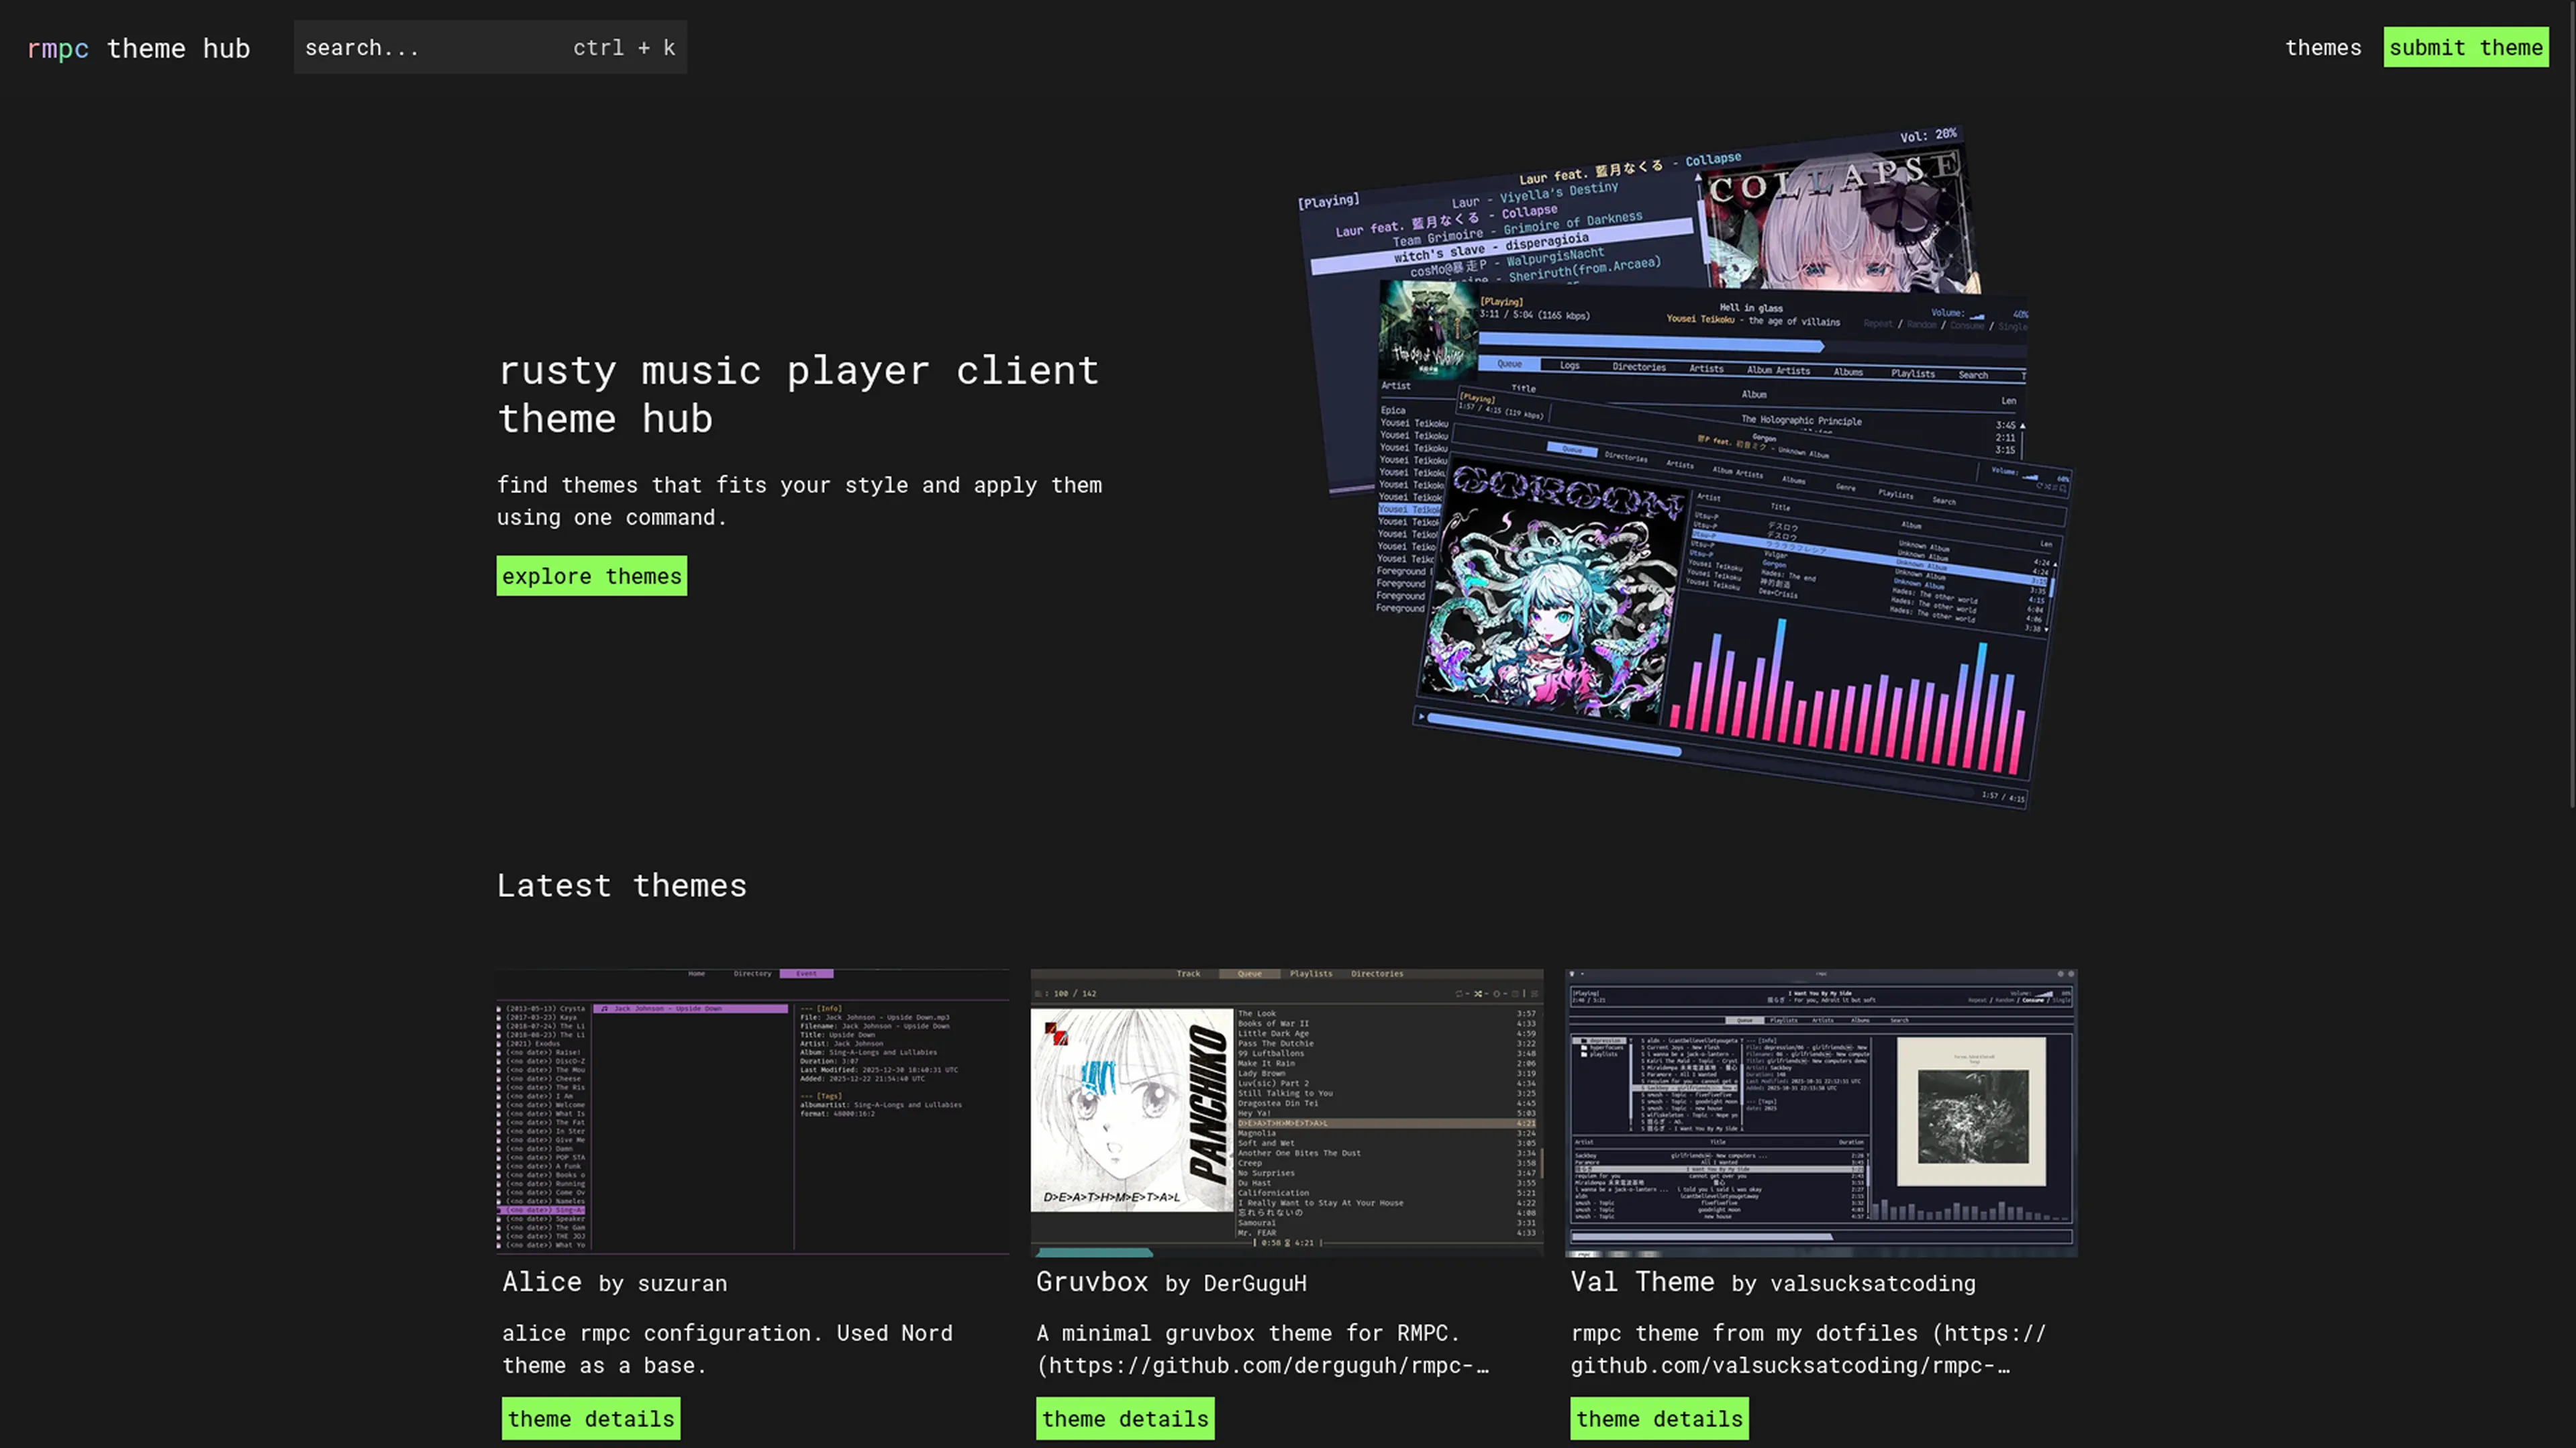This screenshot has width=2576, height=1448.
Task: Click the Alice description text
Action: click(727, 1348)
